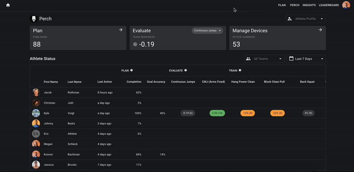Viewport: 354px width, 172px height.
Task: Sort by Goal Accuracy column header
Action: (x=156, y=82)
